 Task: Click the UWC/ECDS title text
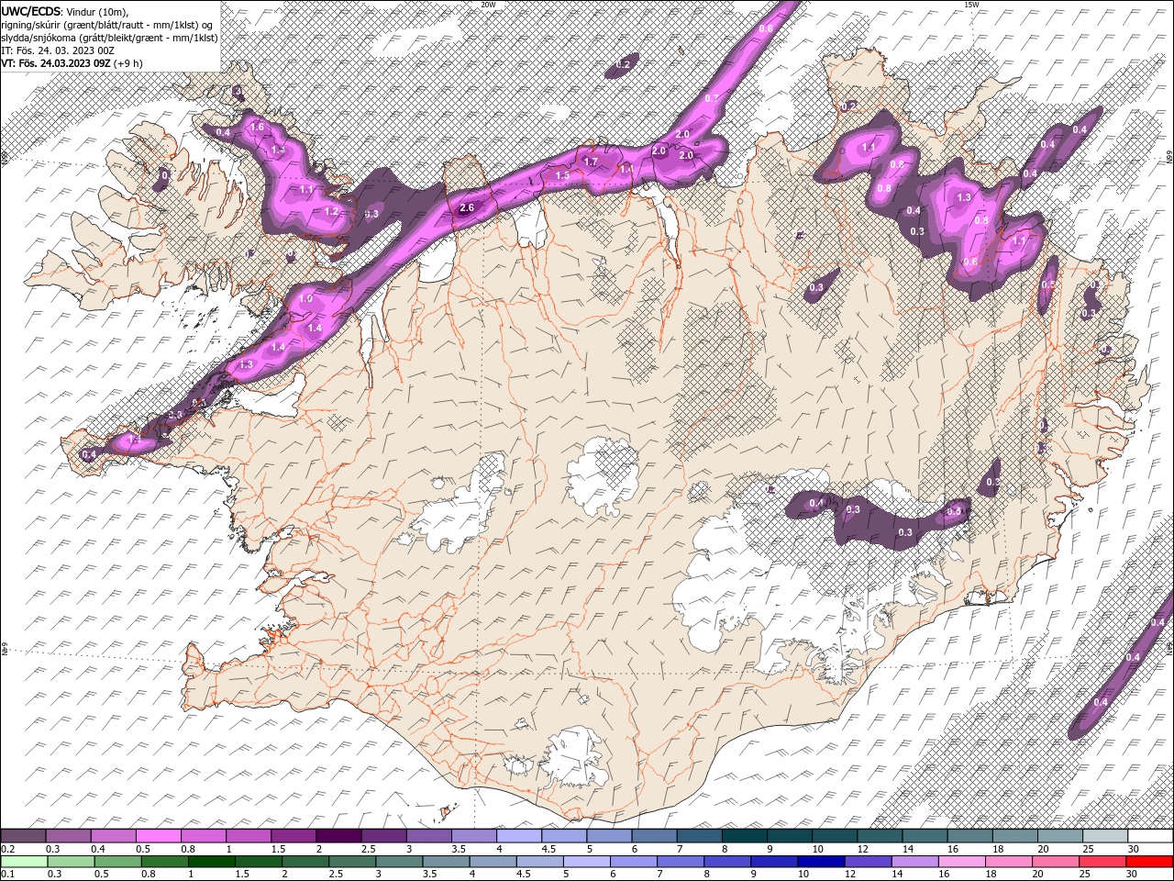31,10
